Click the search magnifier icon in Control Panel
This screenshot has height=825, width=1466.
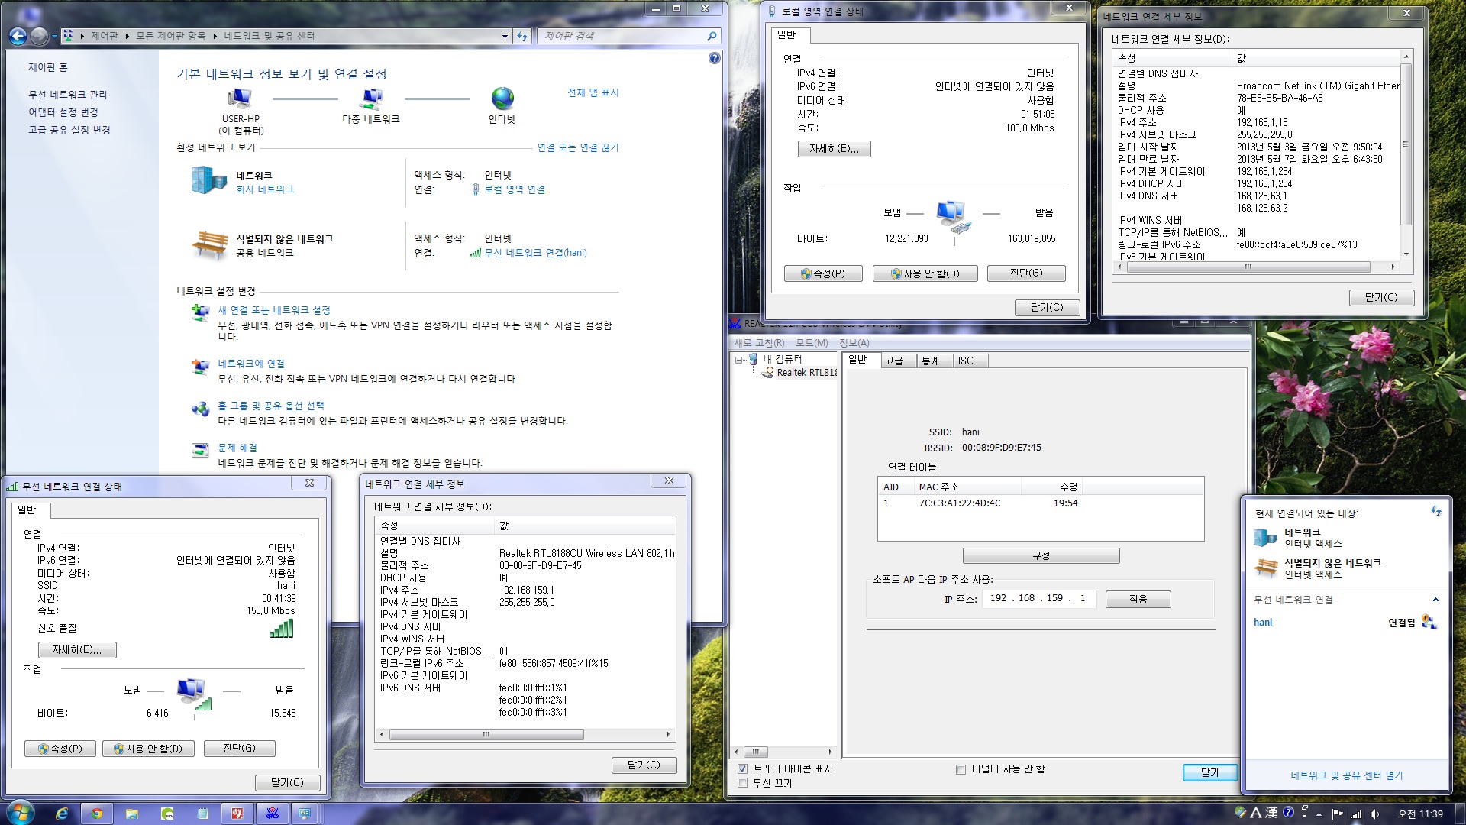712,36
